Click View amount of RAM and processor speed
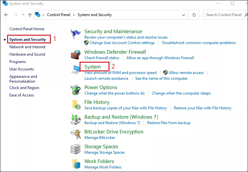Screen dimensions: 248x172 pos(120,73)
